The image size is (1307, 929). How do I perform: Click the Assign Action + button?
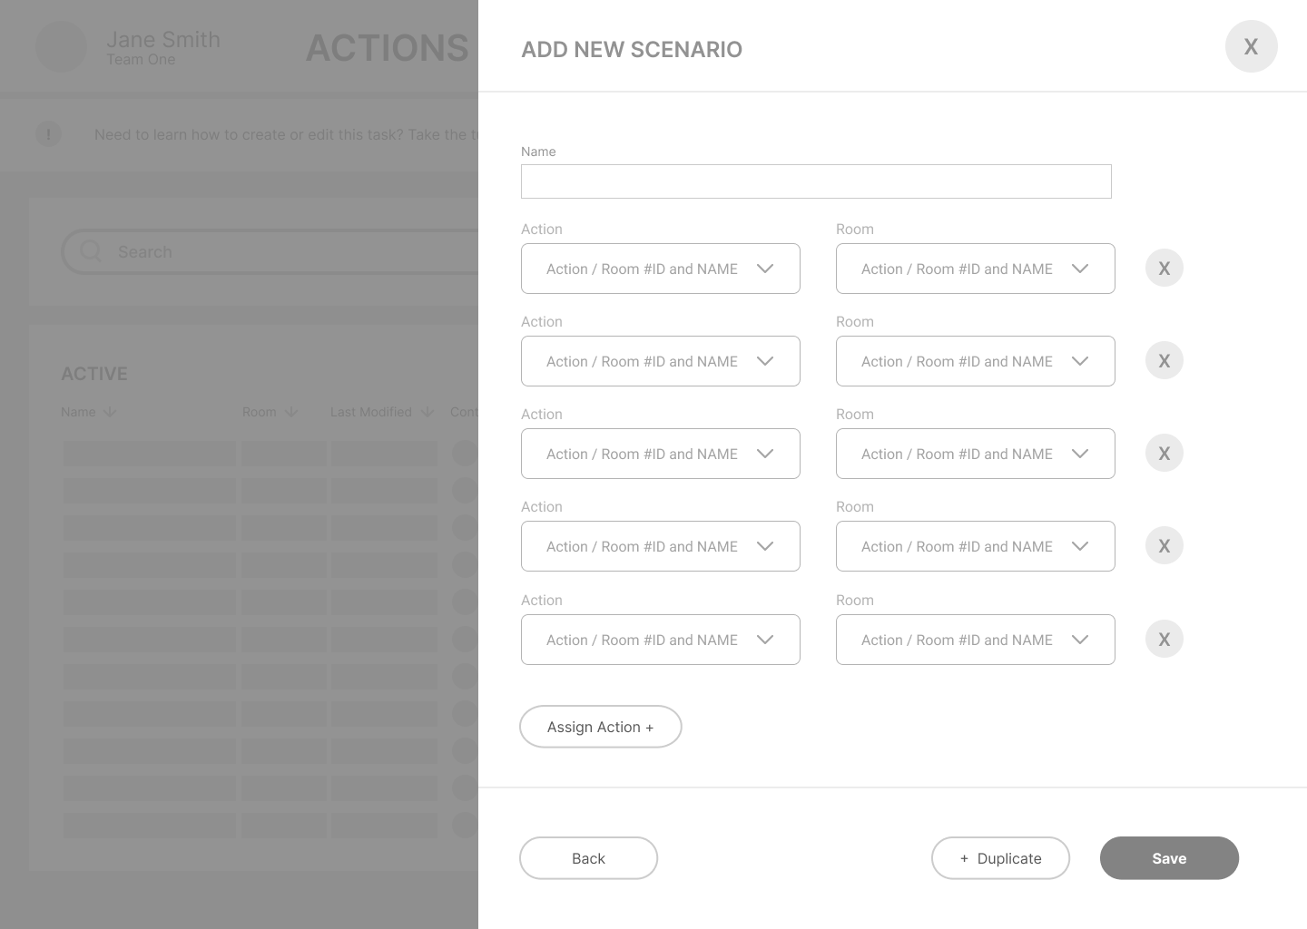pyautogui.click(x=600, y=727)
